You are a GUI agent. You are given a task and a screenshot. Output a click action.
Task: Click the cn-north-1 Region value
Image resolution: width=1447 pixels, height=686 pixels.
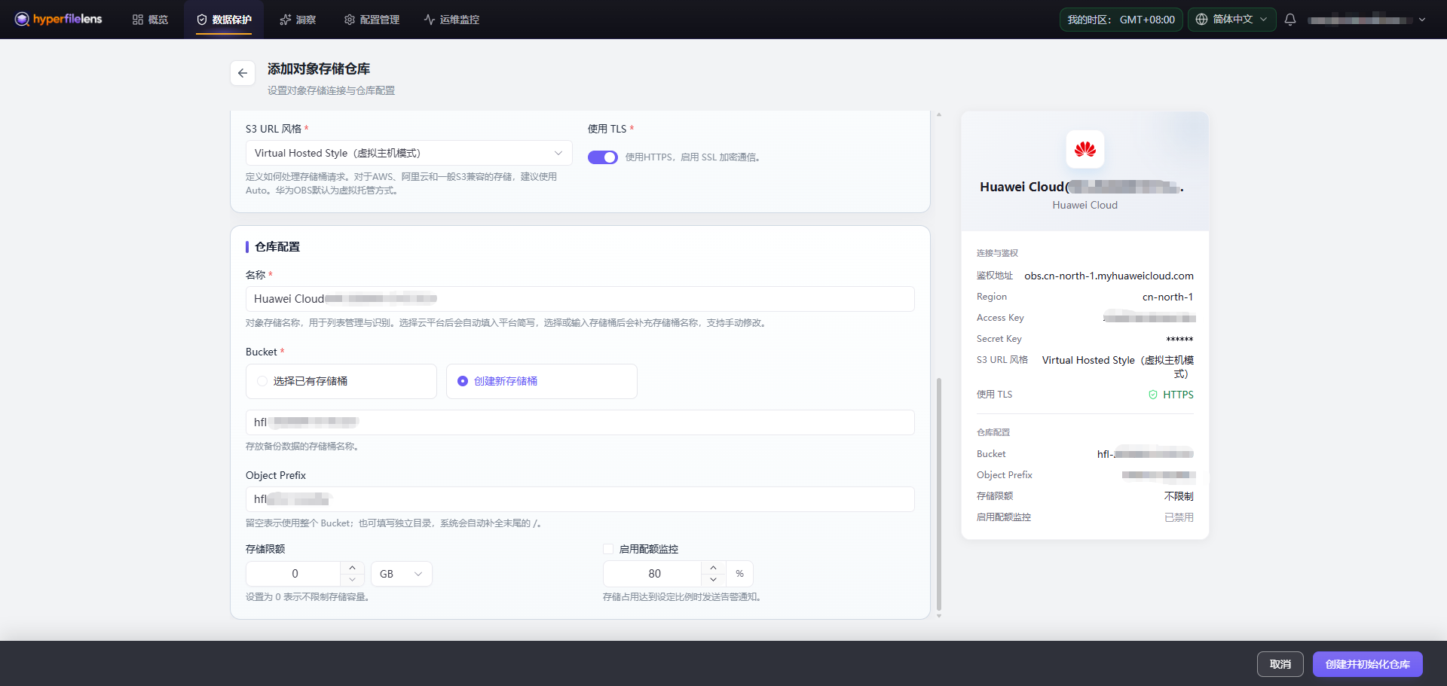point(1167,297)
